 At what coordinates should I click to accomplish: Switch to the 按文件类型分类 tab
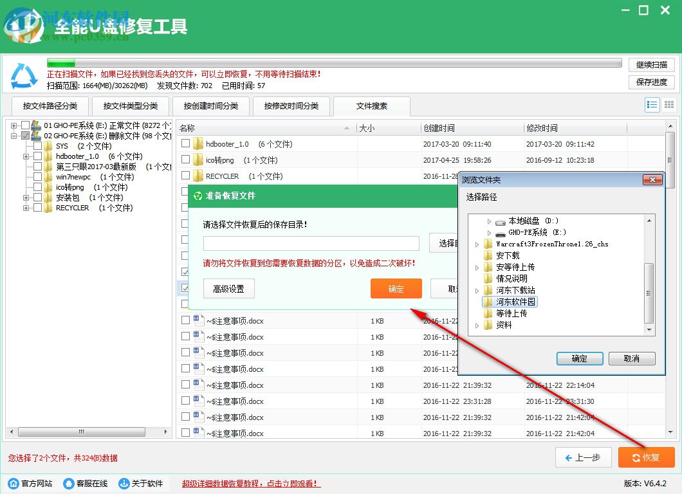(x=131, y=107)
